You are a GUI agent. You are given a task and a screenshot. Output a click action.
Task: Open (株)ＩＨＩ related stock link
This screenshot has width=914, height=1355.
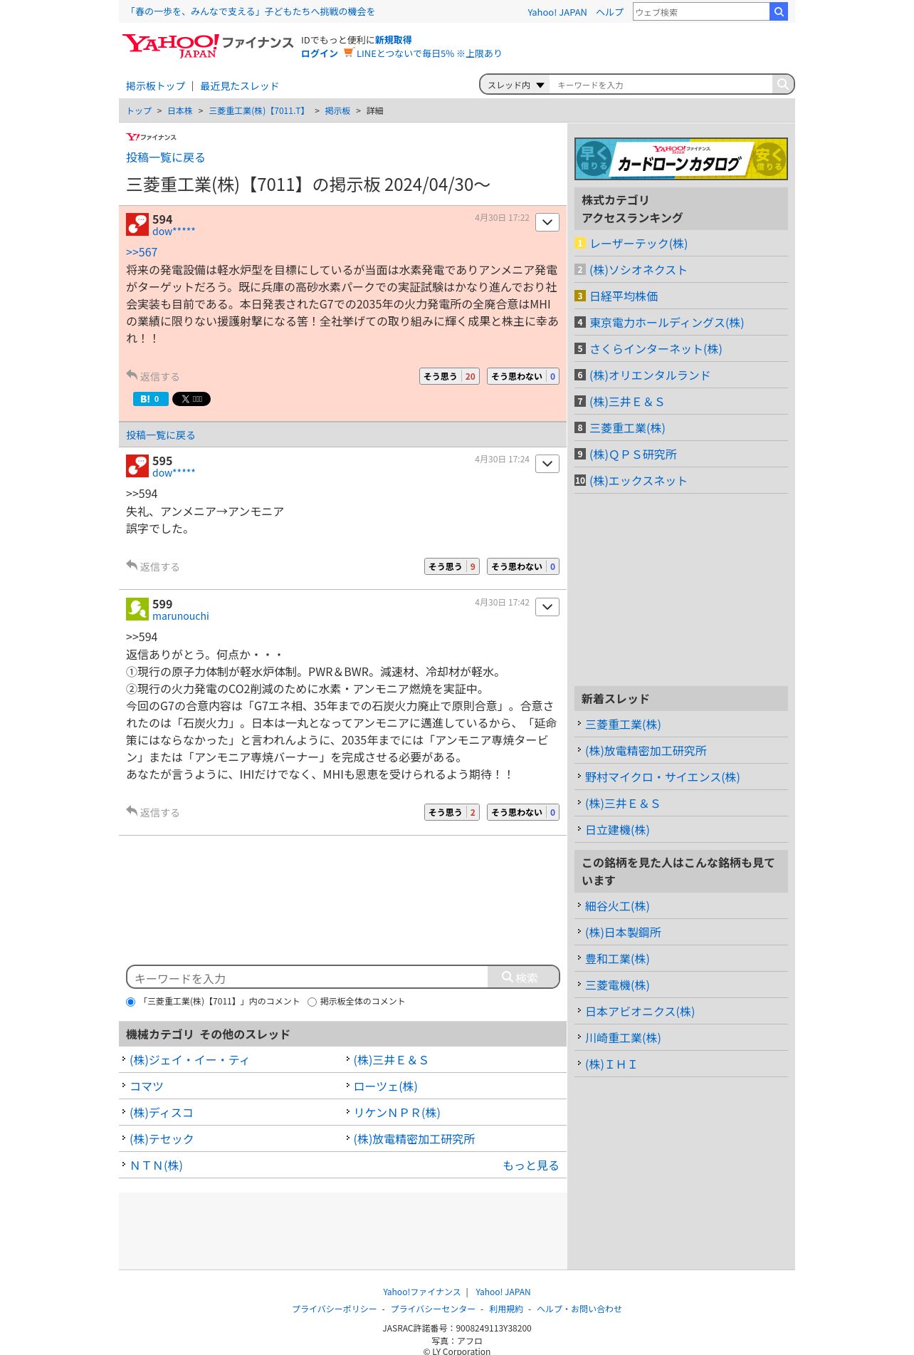[611, 1064]
